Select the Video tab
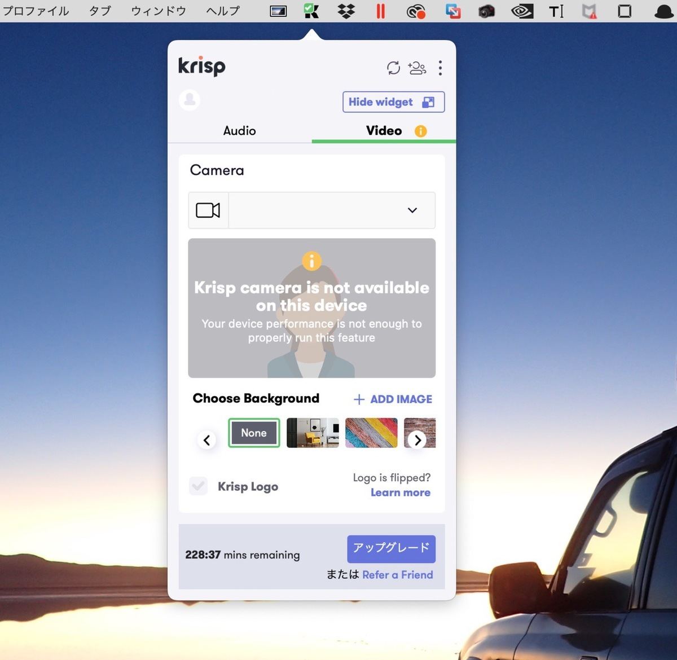This screenshot has height=660, width=677. click(384, 131)
